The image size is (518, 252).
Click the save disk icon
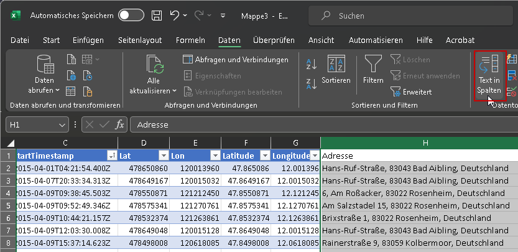tap(157, 16)
